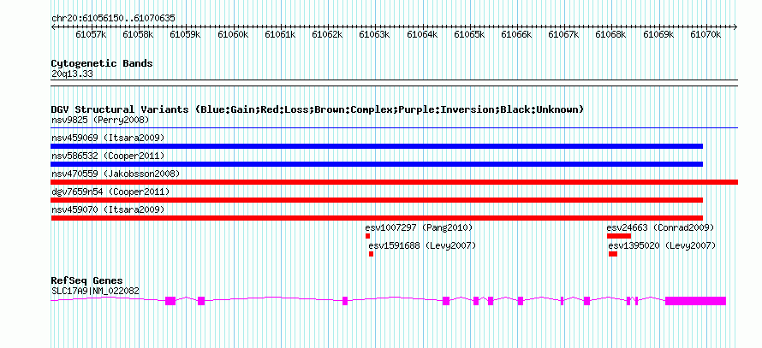Click the 61067k ruler tick label
Screen dimensions: 762x348
(x=563, y=34)
